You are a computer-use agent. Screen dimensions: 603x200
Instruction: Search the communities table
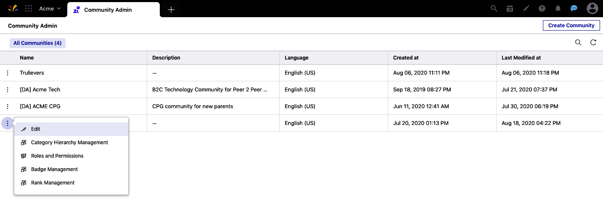tap(578, 42)
